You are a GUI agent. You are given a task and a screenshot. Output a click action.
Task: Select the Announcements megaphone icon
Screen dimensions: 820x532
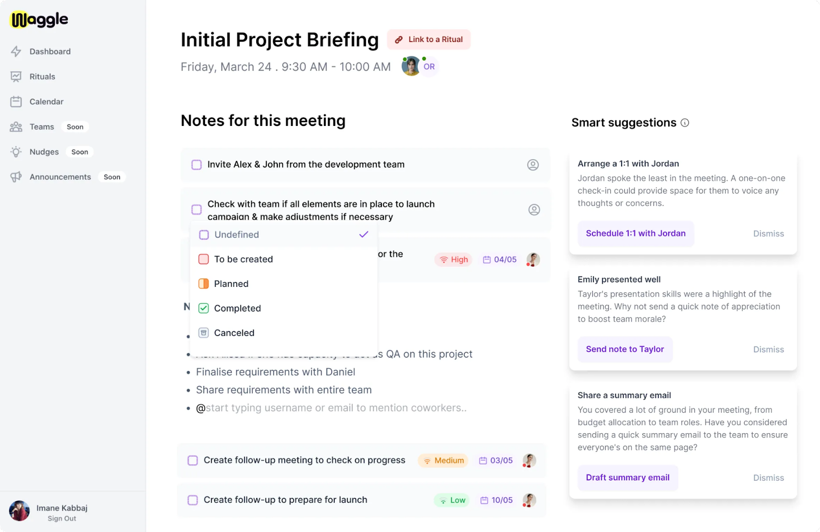click(x=16, y=177)
